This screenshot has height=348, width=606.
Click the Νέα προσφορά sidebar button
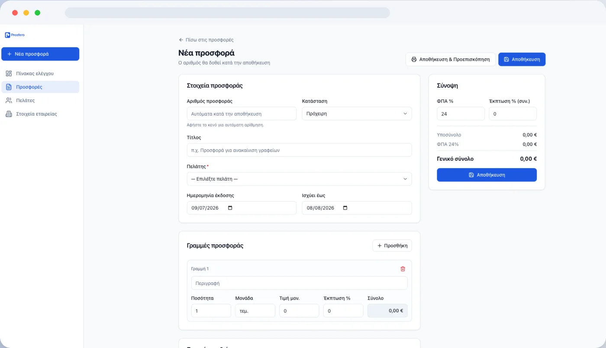pos(40,54)
